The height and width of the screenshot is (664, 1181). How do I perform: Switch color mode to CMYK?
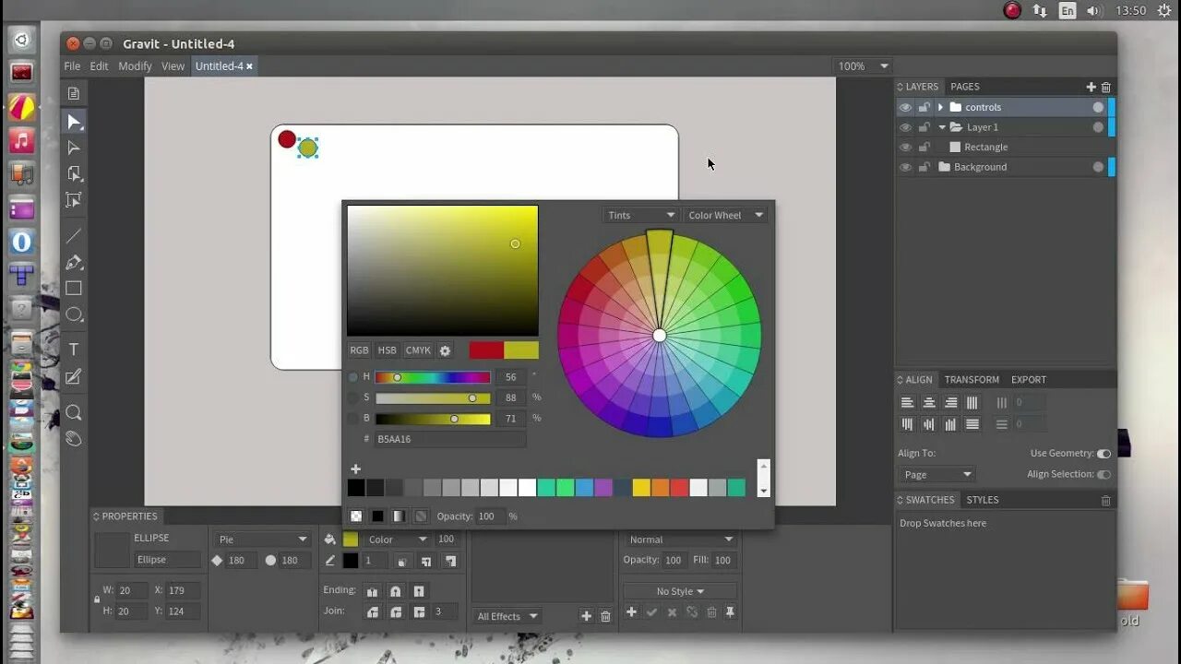(418, 350)
